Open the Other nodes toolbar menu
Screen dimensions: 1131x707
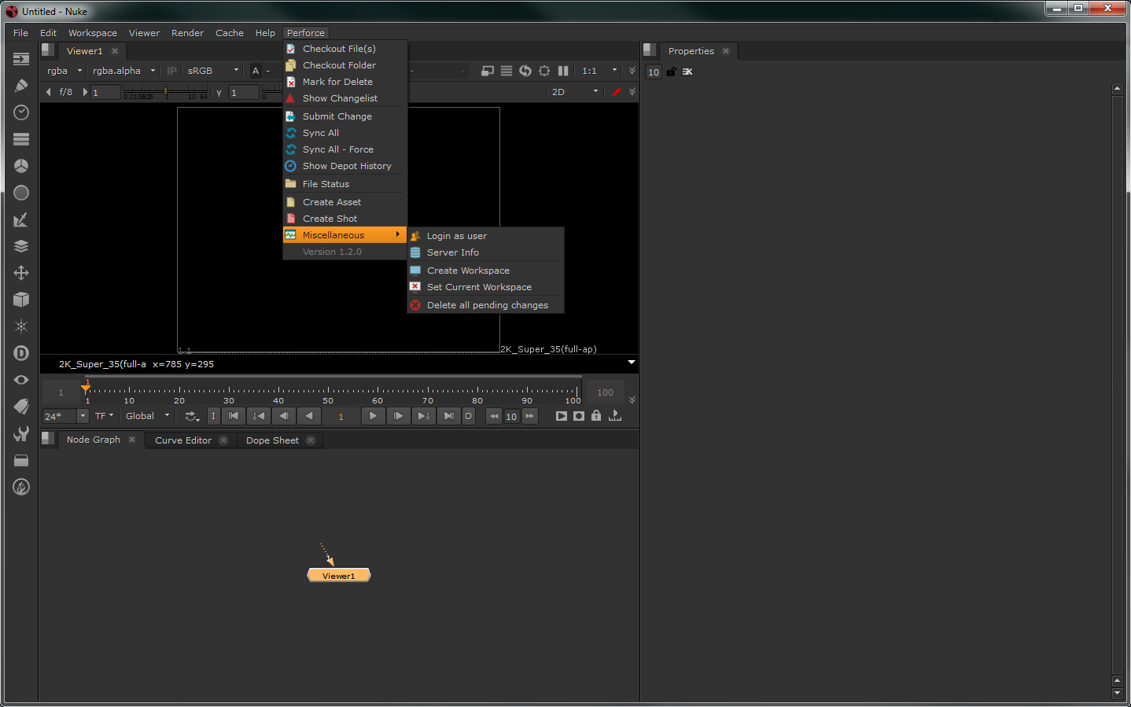[21, 460]
